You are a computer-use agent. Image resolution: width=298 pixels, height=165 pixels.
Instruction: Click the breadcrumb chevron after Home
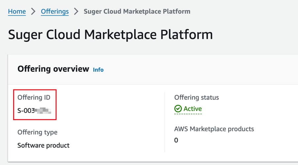point(33,12)
